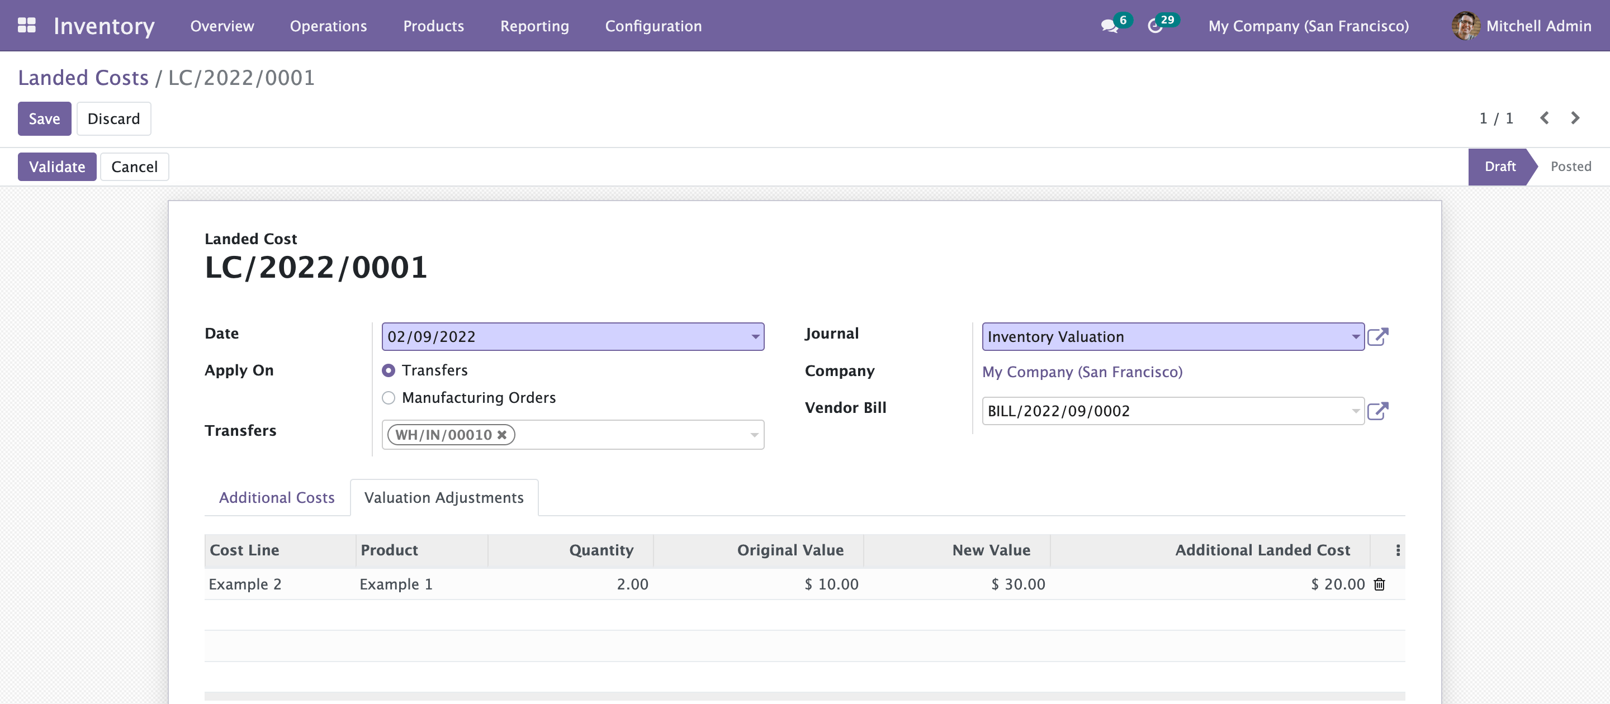Expand the Vendor Bill dropdown
The width and height of the screenshot is (1610, 704).
pyautogui.click(x=1355, y=411)
